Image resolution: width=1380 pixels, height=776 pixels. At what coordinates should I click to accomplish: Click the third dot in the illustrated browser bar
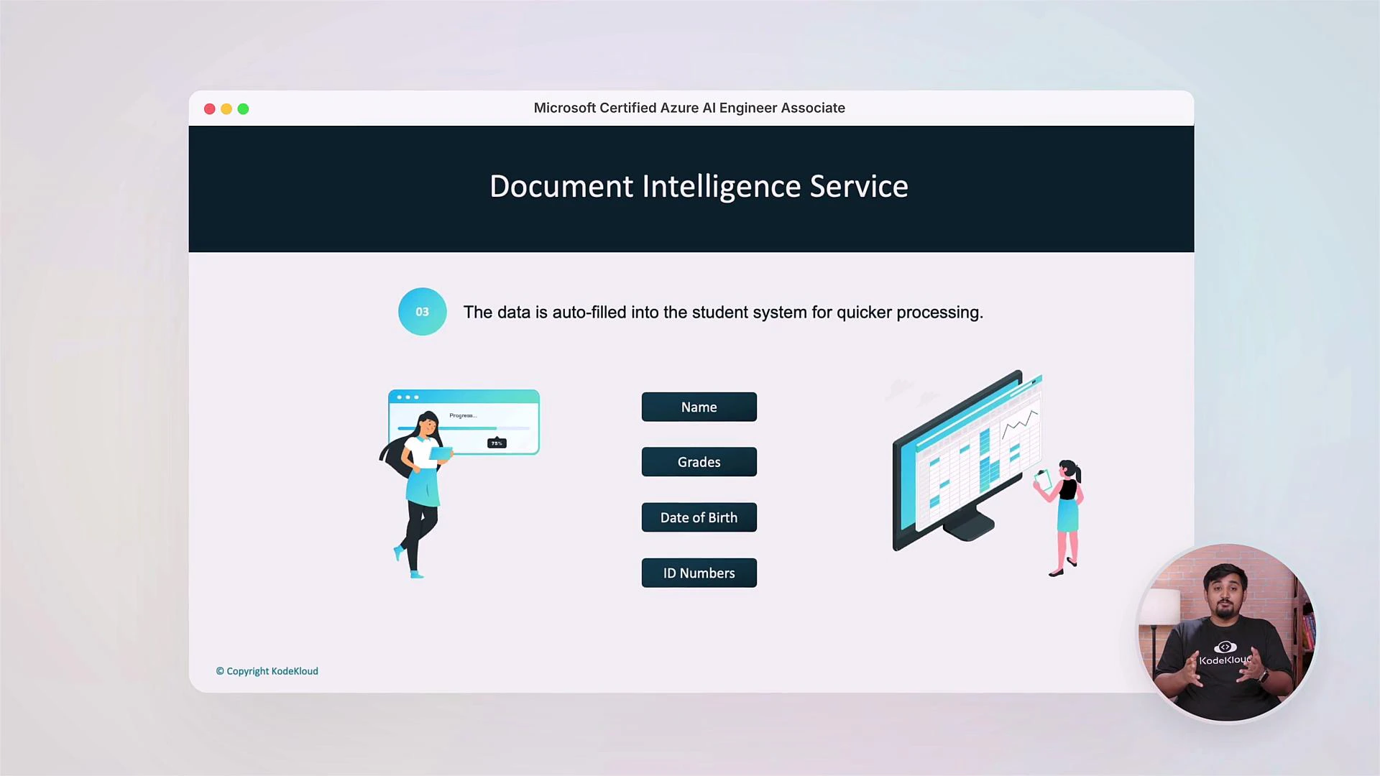(415, 397)
